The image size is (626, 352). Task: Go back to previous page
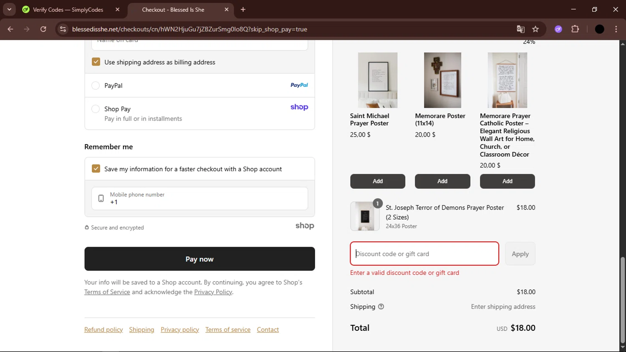pos(10,29)
